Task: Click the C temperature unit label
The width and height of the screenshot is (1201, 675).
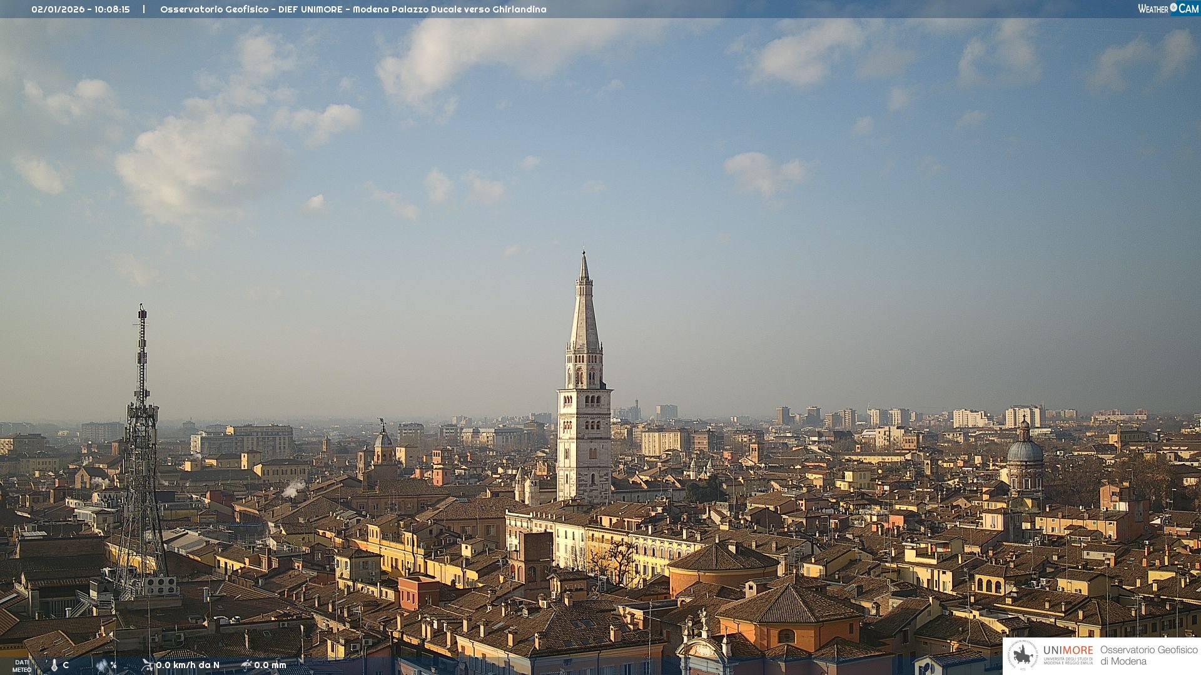Action: pyautogui.click(x=66, y=665)
